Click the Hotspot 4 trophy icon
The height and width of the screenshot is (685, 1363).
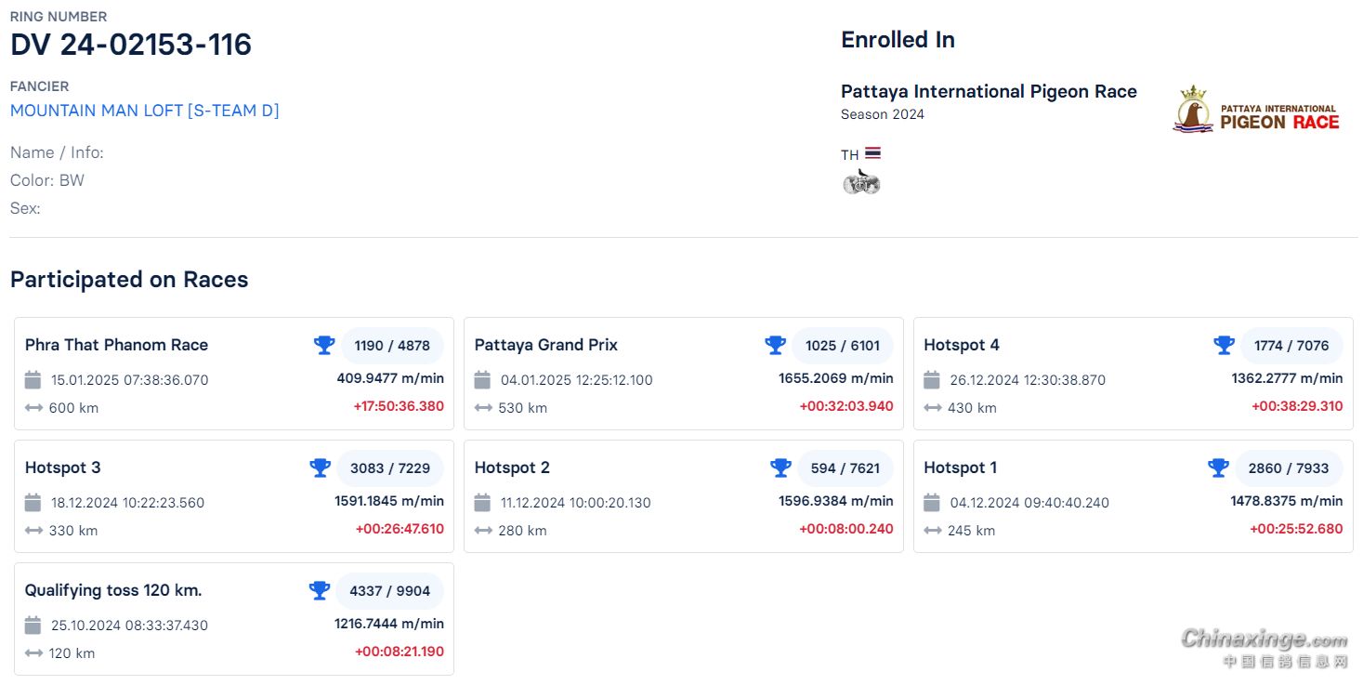[1224, 346]
